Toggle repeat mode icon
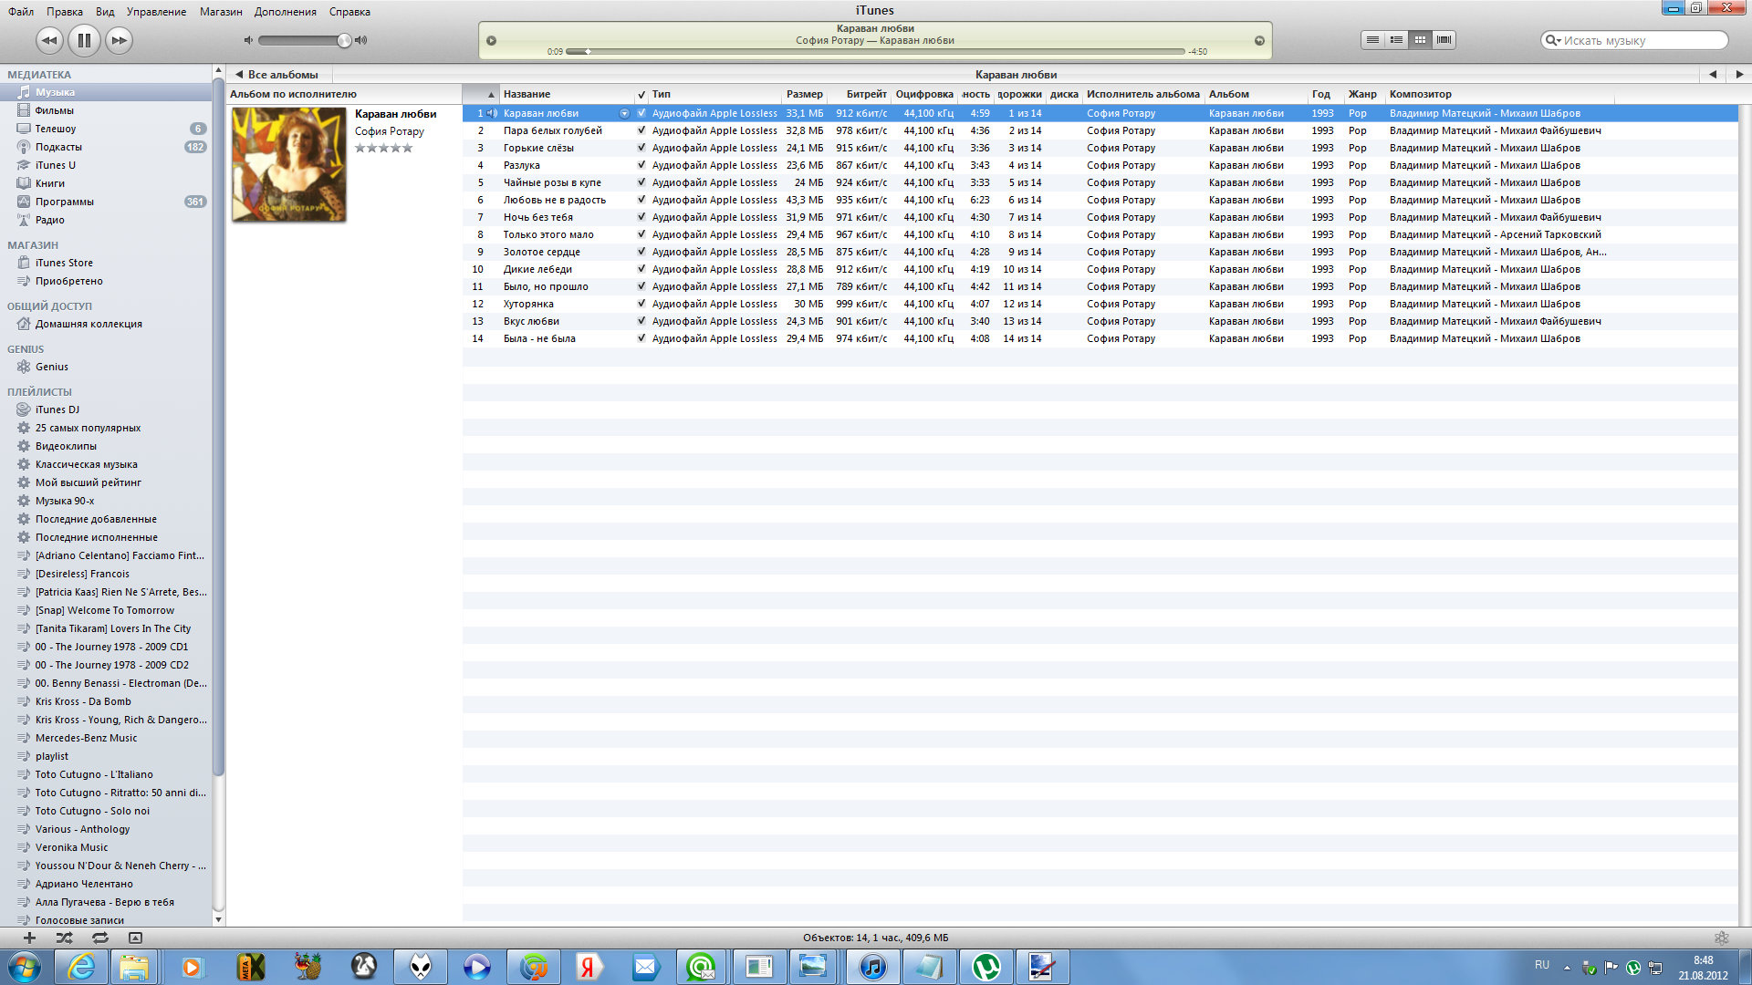The width and height of the screenshot is (1752, 985). coord(99,938)
